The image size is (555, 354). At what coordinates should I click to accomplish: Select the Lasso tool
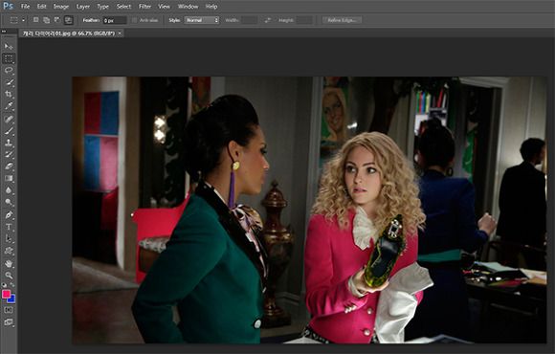point(9,70)
